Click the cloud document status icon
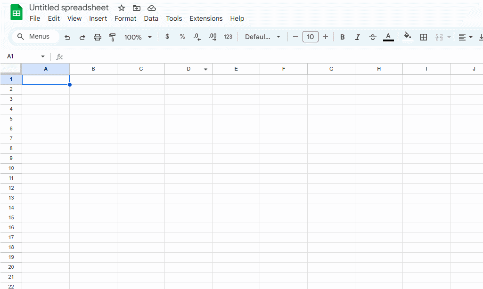This screenshot has height=289, width=483. 152,8
